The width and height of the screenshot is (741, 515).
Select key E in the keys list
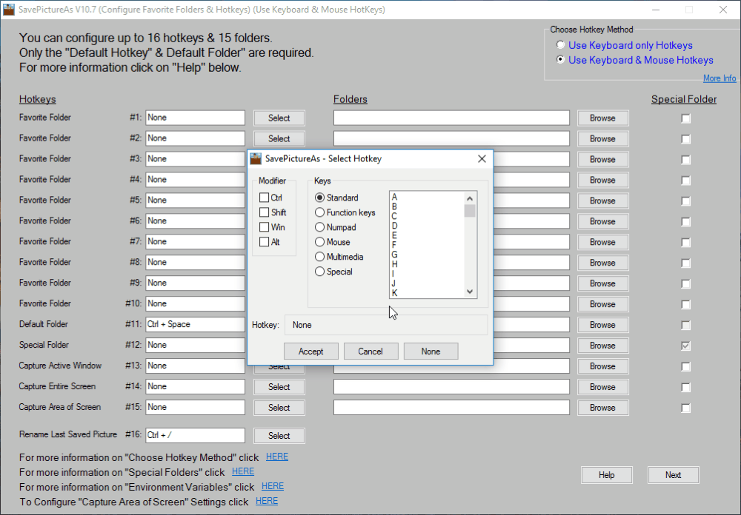click(x=394, y=235)
